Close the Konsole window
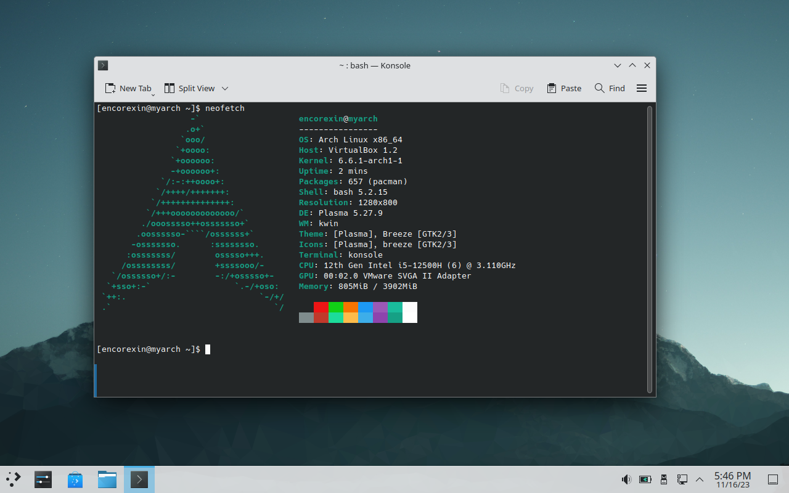The image size is (789, 493). [x=647, y=65]
